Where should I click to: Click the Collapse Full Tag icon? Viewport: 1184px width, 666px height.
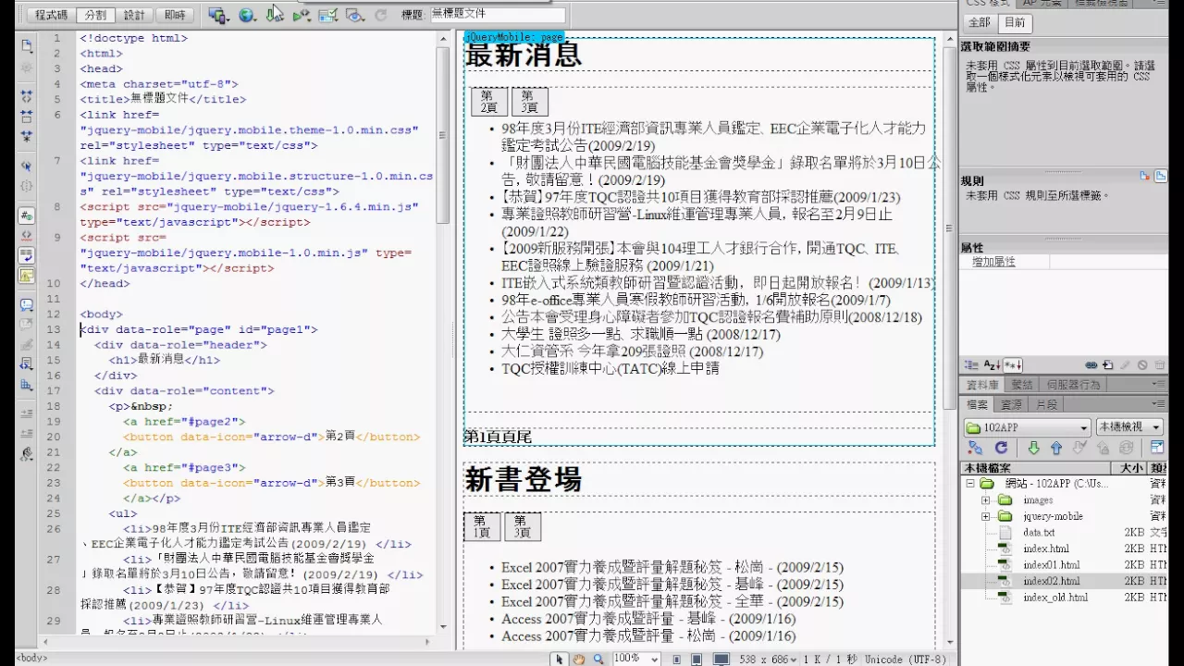coord(27,95)
